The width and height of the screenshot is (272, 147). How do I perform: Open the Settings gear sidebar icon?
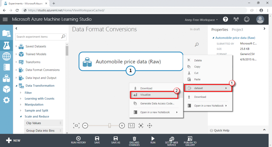[6, 100]
